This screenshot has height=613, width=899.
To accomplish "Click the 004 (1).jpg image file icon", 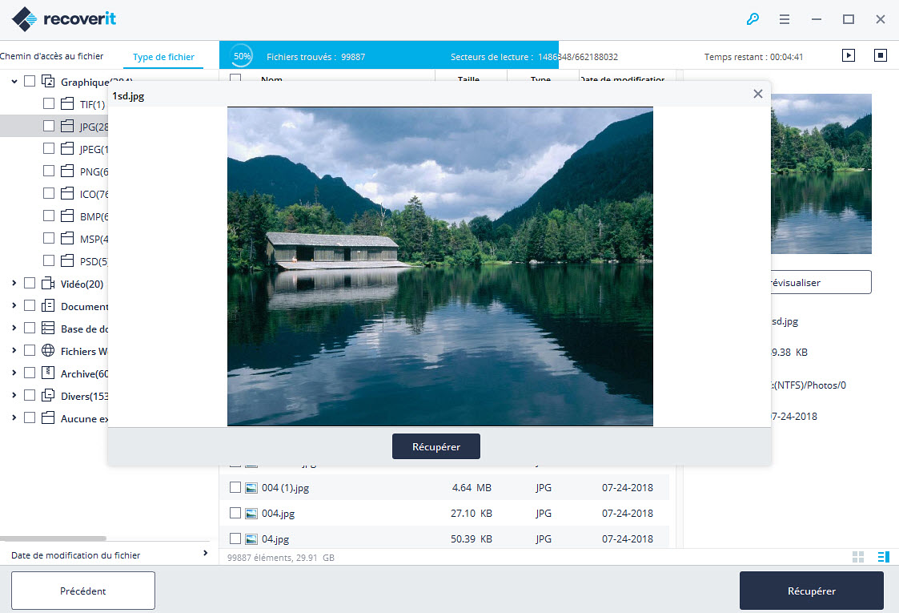I will 251,488.
